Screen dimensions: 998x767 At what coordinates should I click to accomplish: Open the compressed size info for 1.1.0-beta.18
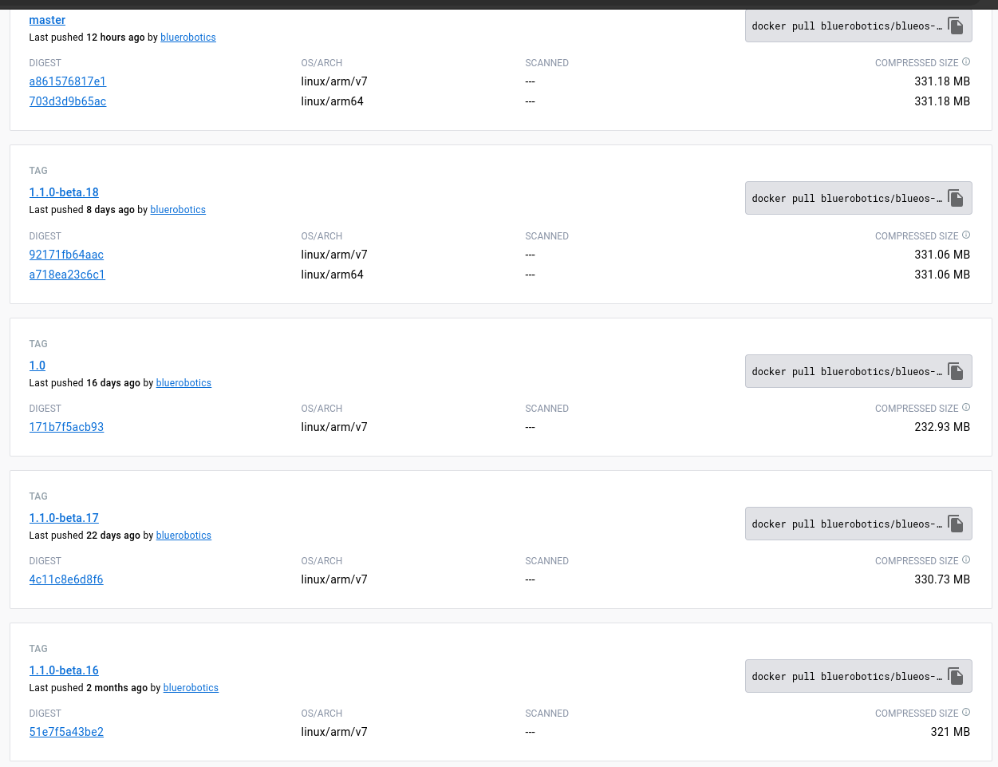pos(966,234)
